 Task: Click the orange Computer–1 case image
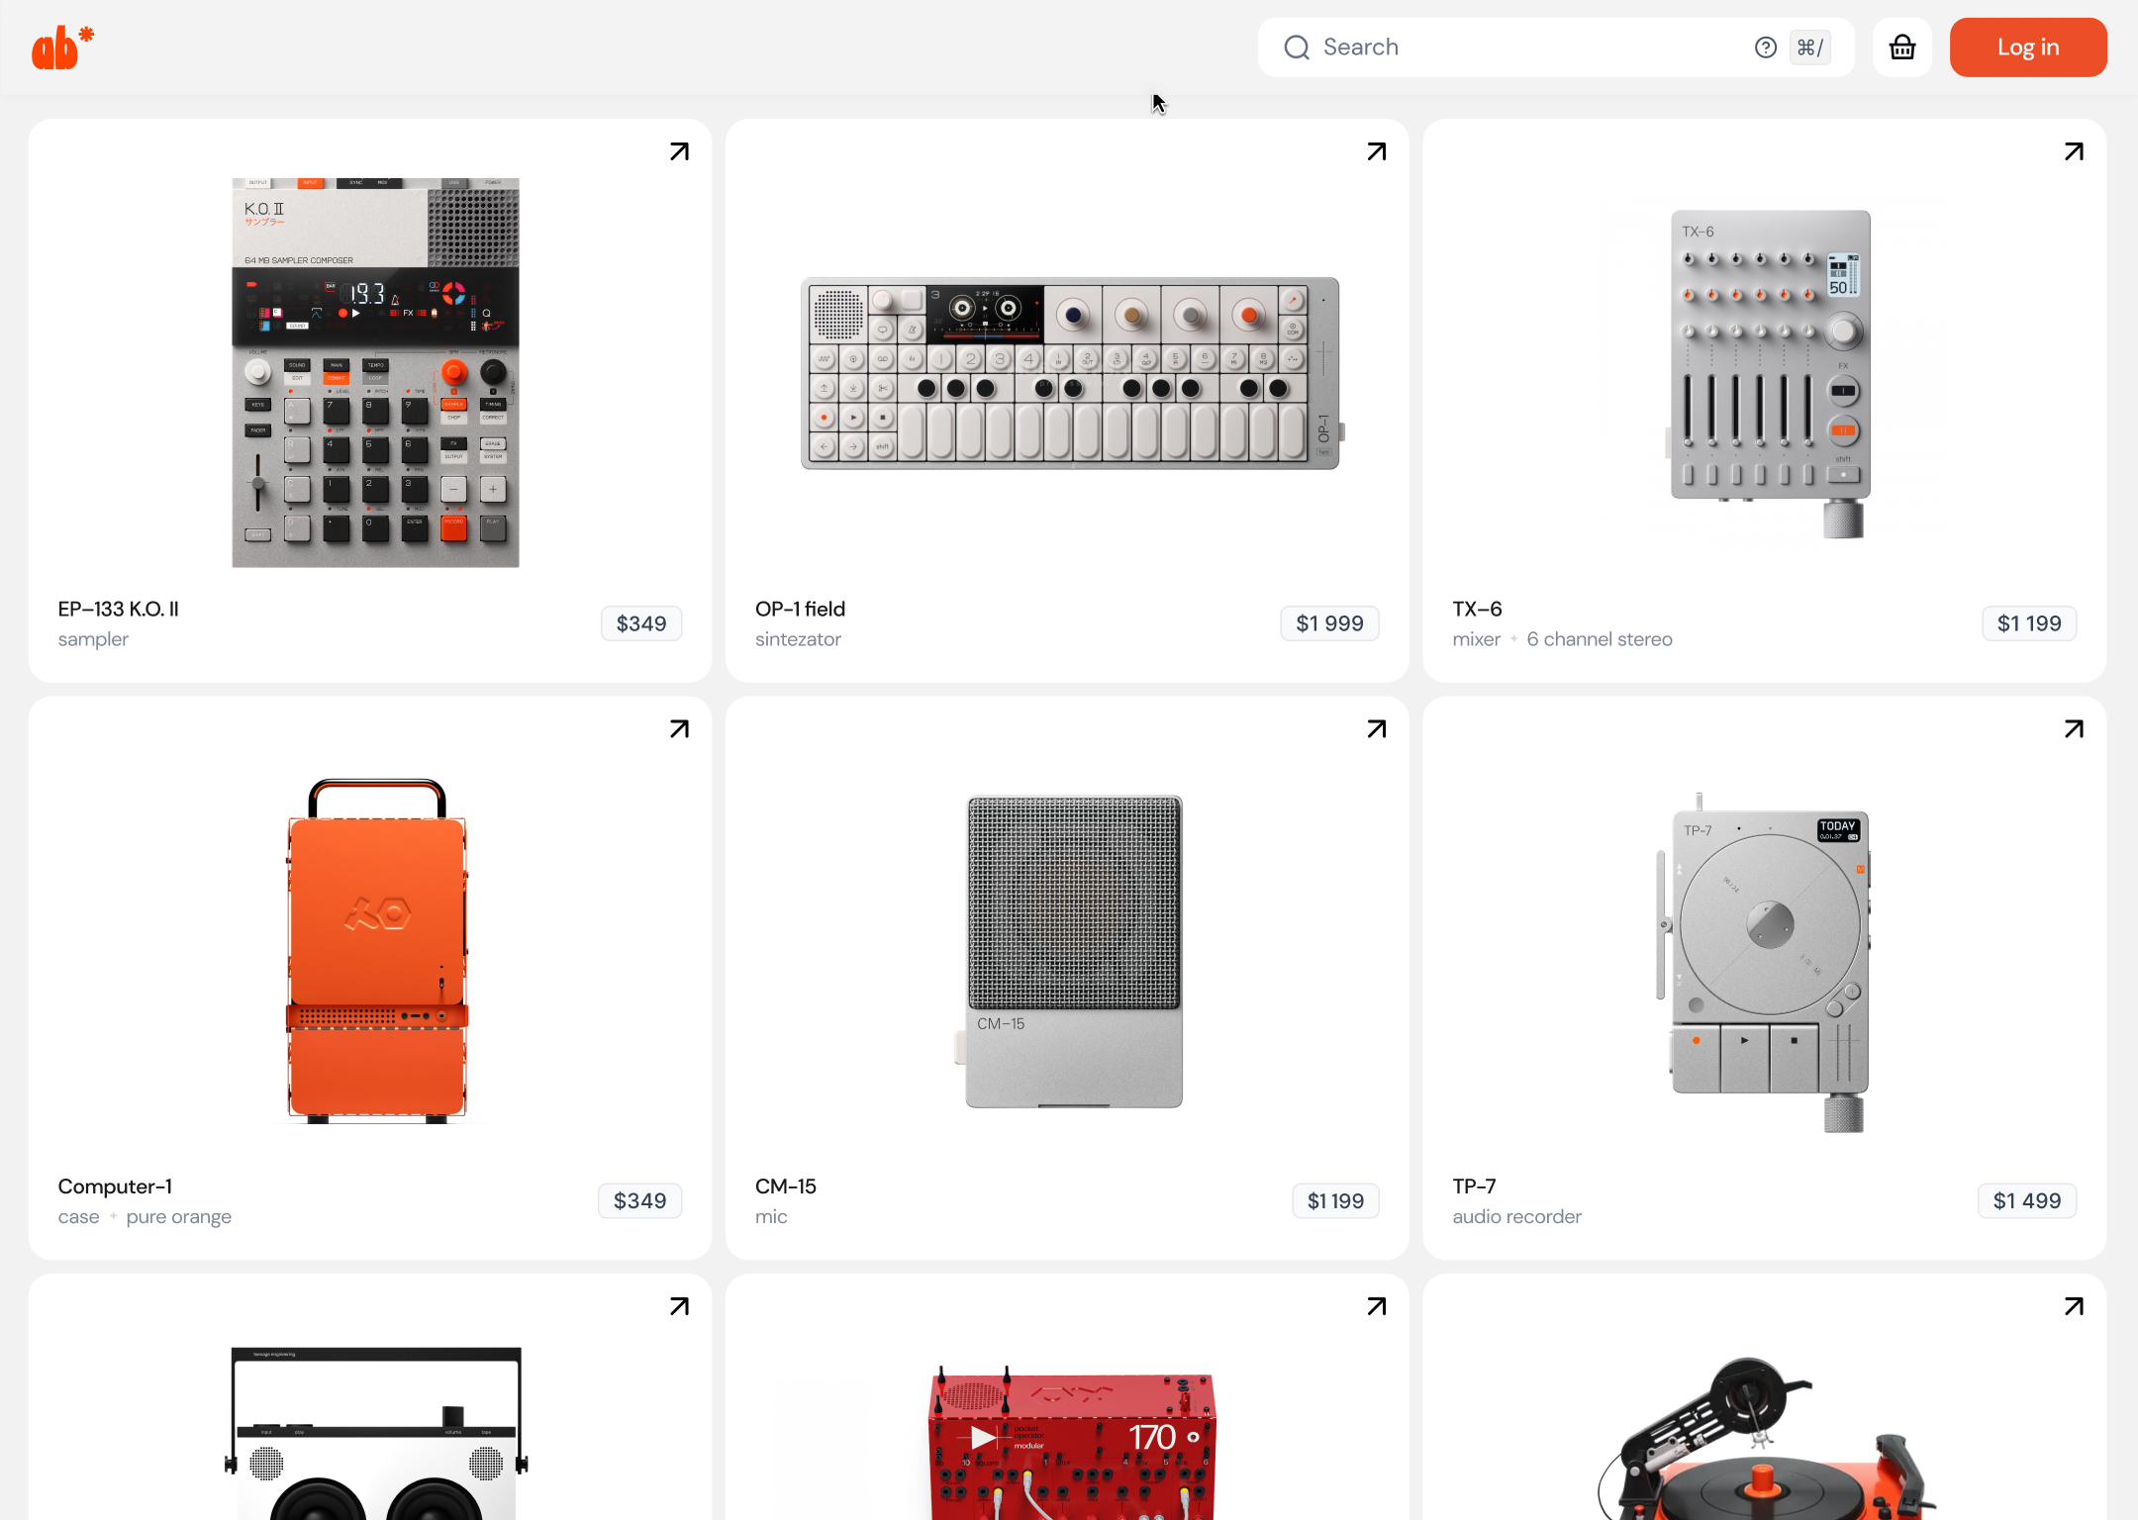point(377,951)
